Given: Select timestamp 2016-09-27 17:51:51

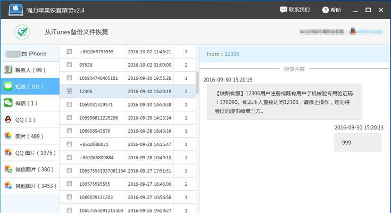Looking at the screenshot, I should click(x=149, y=171).
